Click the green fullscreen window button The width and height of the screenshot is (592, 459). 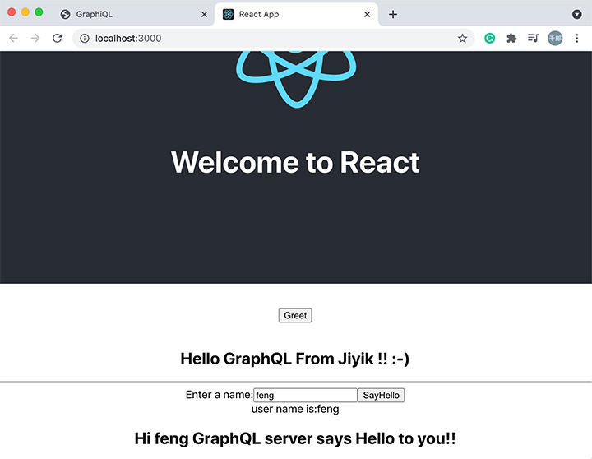[39, 12]
